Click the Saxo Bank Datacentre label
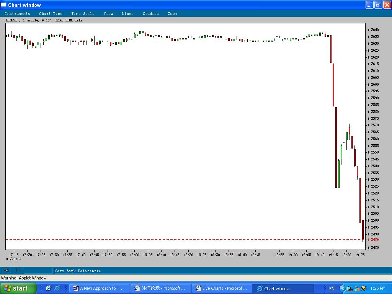Viewport: 392px width, 294px height. click(x=78, y=271)
